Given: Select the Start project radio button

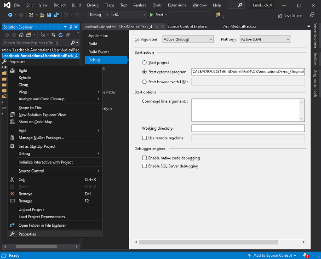Looking at the screenshot, I should [x=144, y=63].
